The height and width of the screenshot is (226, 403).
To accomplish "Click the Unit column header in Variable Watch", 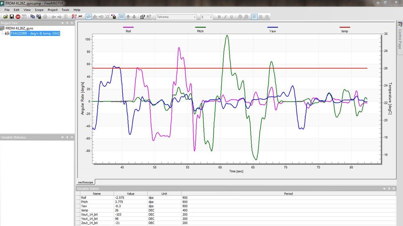I will [164, 194].
